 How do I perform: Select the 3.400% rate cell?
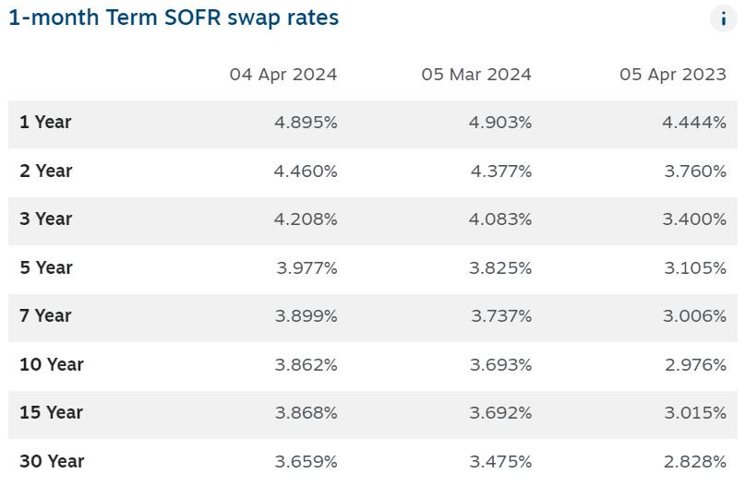[695, 219]
